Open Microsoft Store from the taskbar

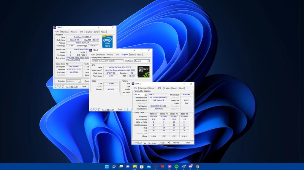[x=142, y=166]
